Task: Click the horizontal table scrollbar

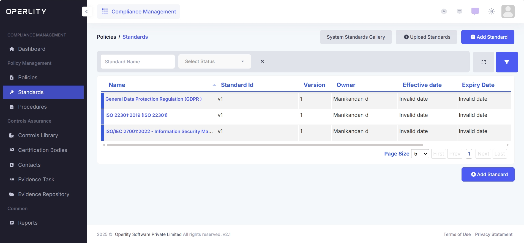Action: tap(265, 145)
